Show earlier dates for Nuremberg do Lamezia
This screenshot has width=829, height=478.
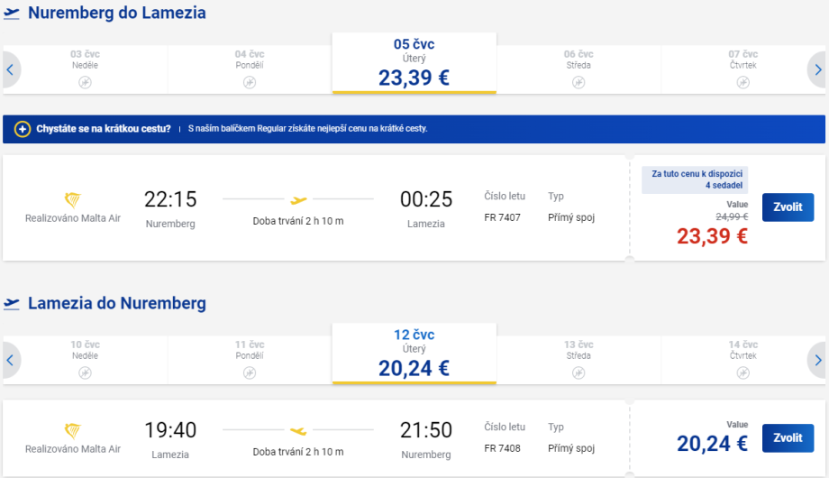click(x=10, y=69)
